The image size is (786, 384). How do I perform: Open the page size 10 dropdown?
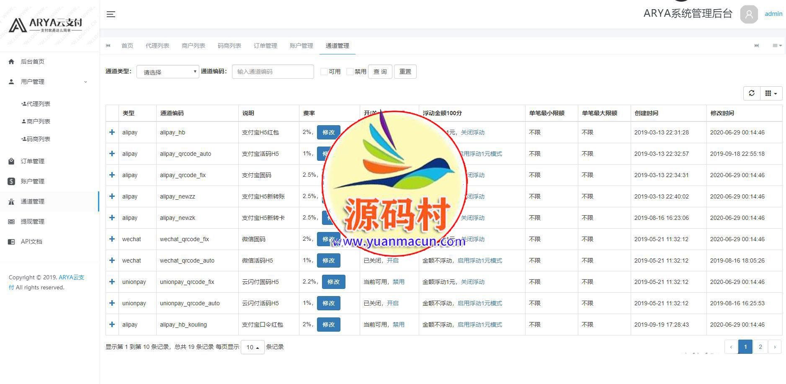click(253, 347)
